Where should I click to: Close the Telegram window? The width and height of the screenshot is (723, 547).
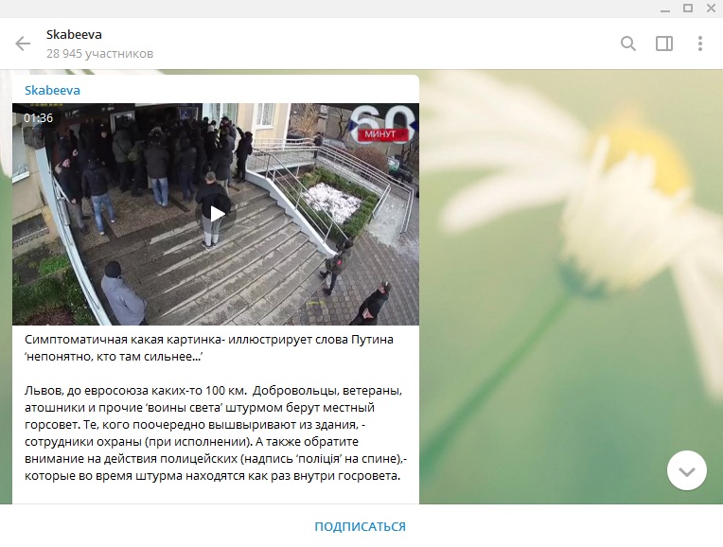tap(711, 8)
